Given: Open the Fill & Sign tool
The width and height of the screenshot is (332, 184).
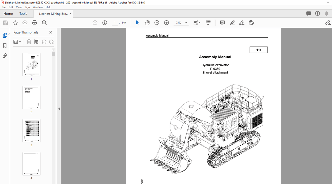Looking at the screenshot, I should pyautogui.click(x=242, y=23).
